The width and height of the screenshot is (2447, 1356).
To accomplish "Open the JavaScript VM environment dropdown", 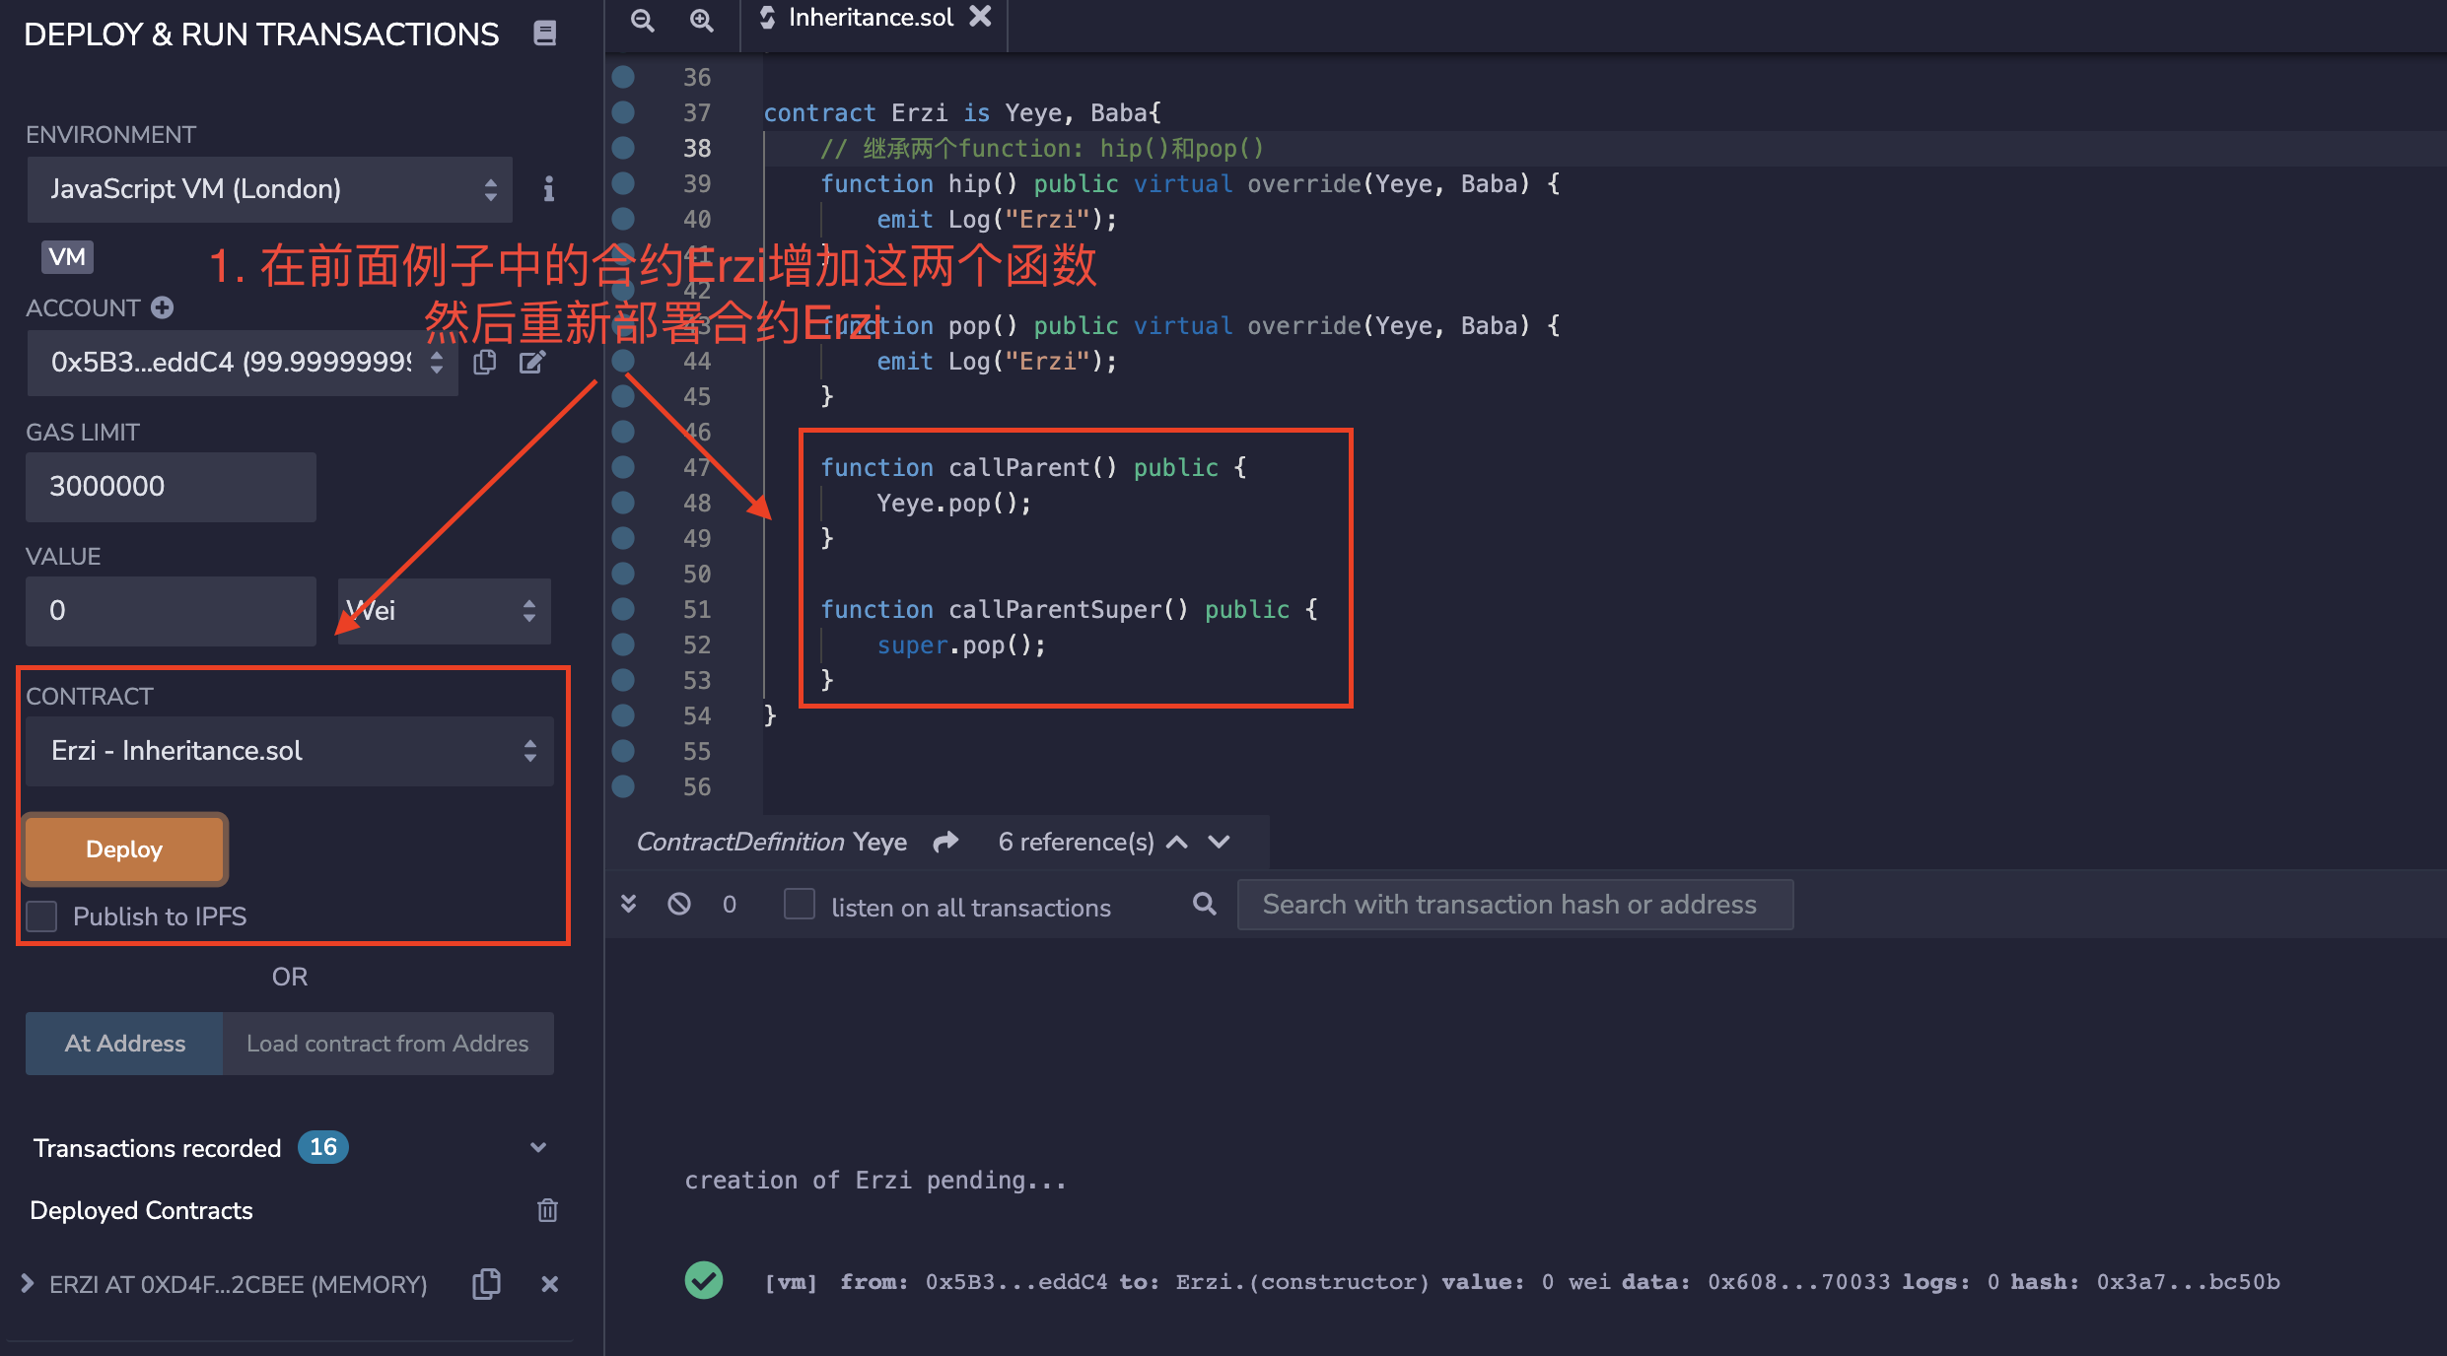I will [269, 189].
